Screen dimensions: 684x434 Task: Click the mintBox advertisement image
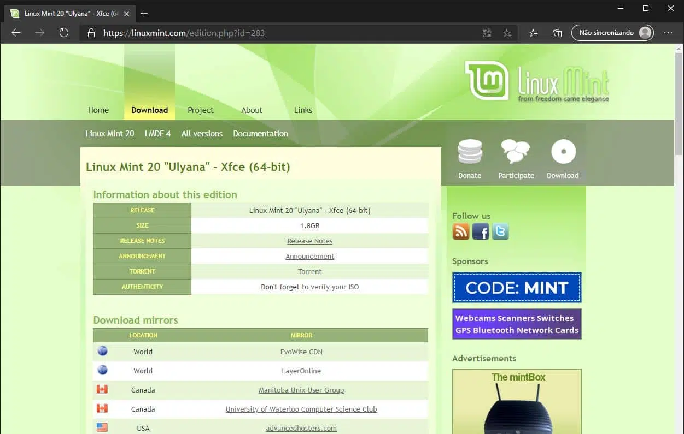517,402
